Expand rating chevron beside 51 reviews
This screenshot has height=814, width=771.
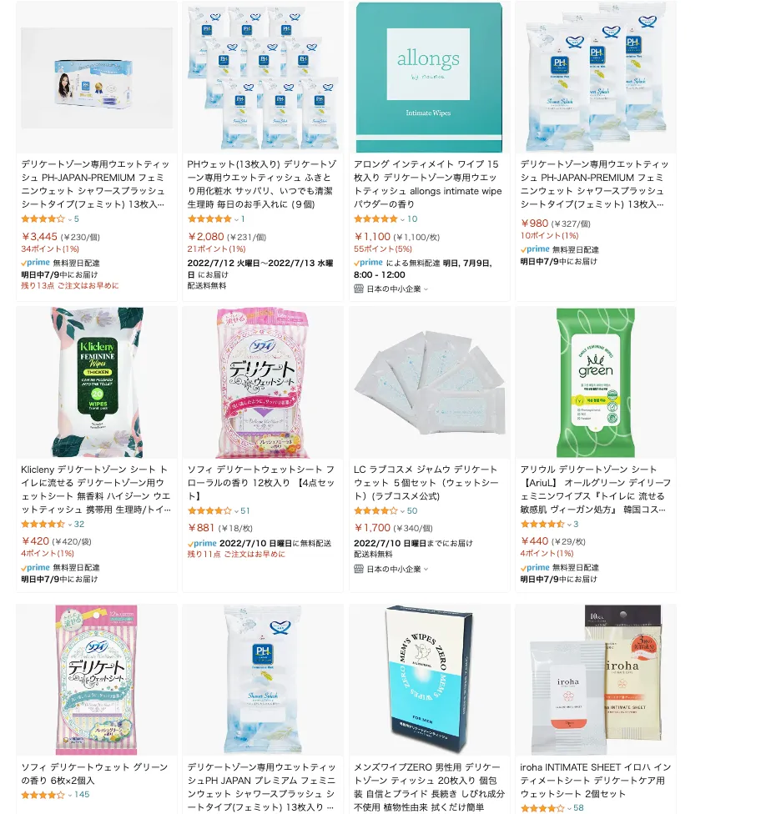(236, 511)
